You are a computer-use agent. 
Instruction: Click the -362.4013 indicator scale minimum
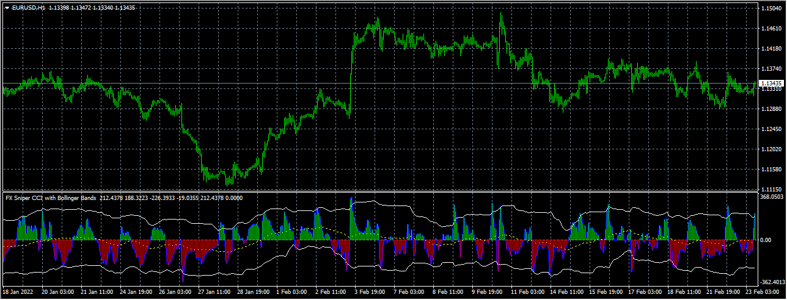click(x=771, y=282)
